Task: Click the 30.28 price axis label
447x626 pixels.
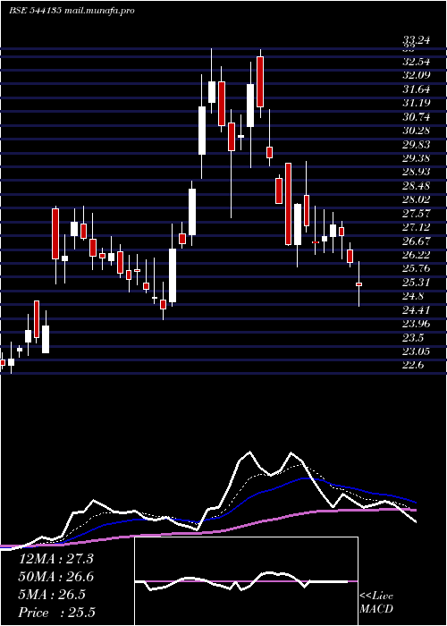Action: coord(417,131)
